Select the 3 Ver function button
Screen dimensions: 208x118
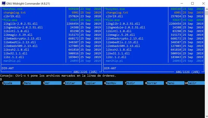point(52,83)
